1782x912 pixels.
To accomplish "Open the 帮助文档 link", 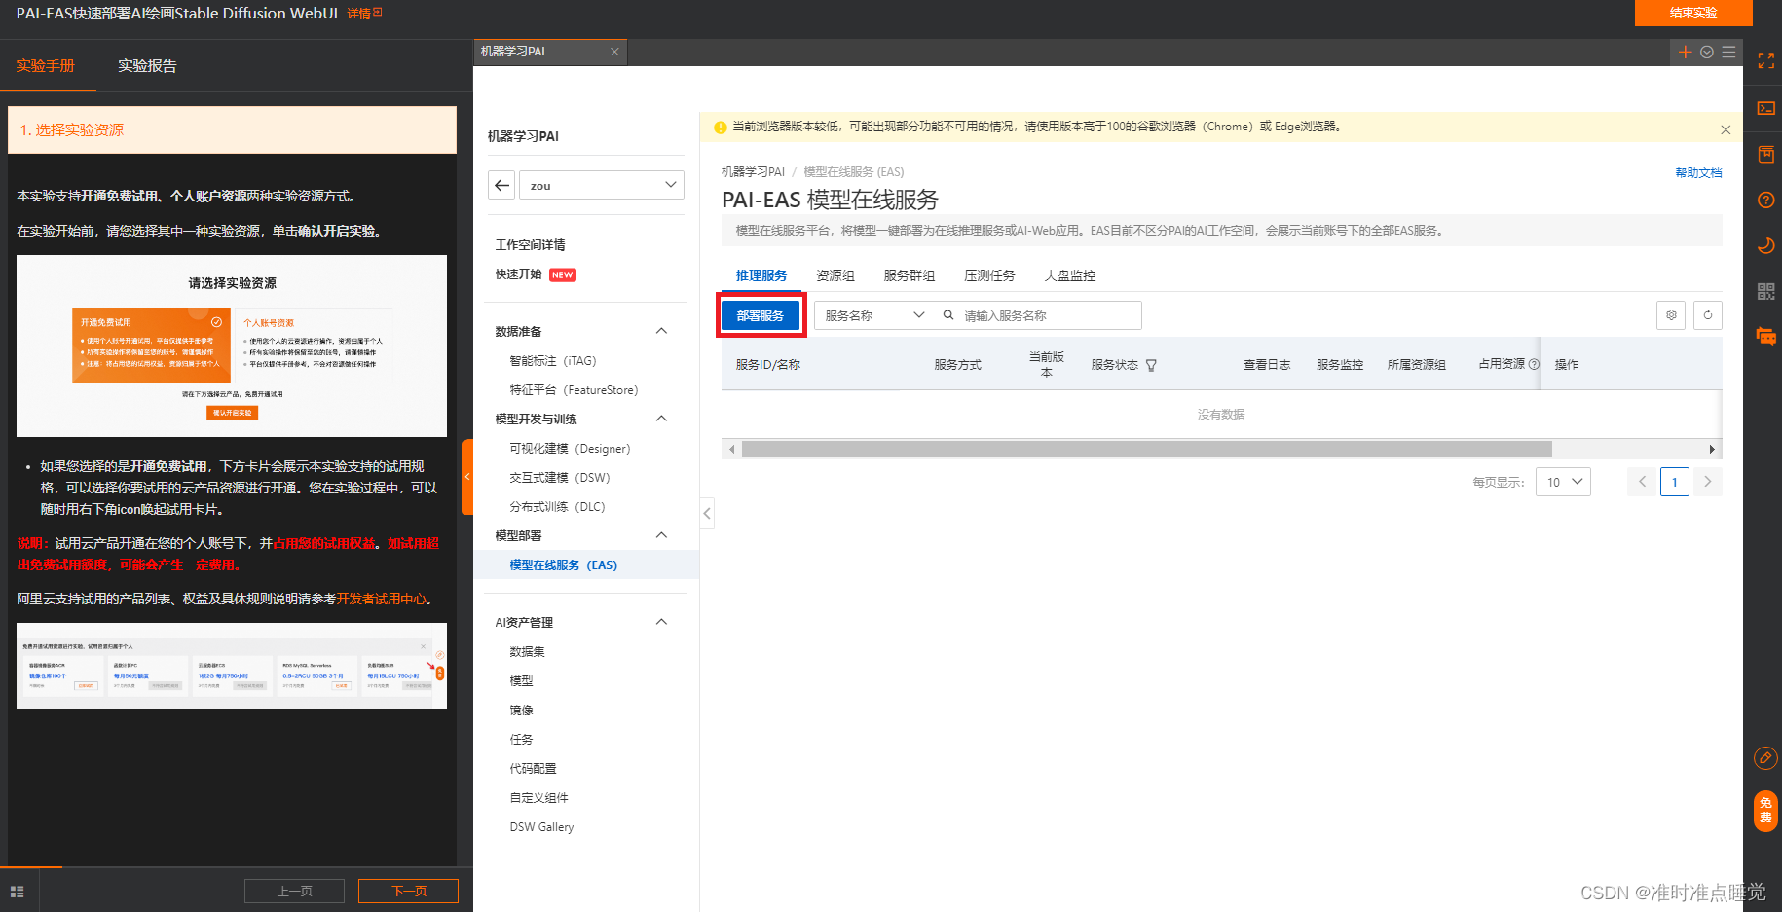I will (1698, 172).
